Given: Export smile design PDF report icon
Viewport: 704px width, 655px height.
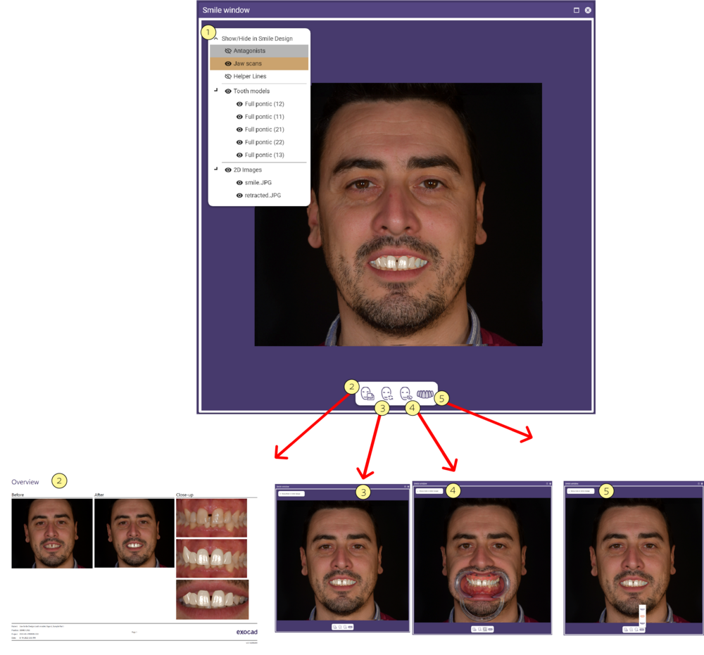Looking at the screenshot, I should [367, 394].
